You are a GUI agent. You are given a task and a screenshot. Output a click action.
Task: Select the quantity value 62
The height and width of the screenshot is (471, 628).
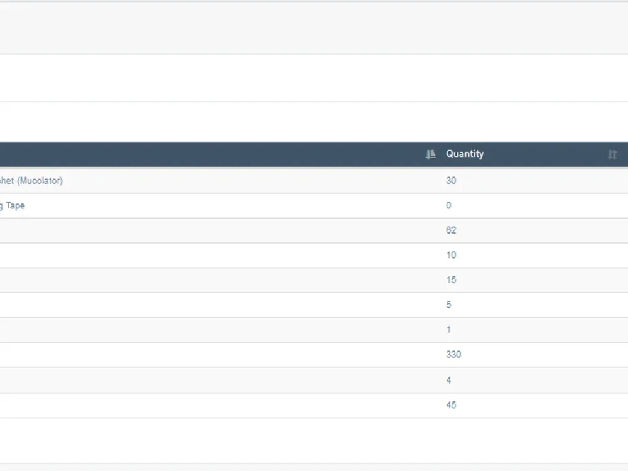[451, 230]
